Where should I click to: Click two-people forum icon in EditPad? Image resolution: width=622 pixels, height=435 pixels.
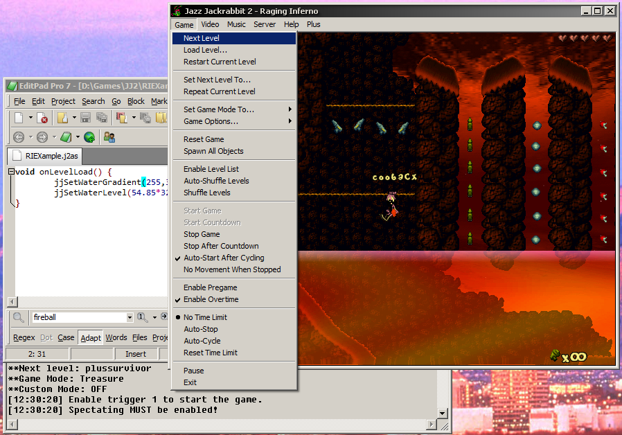tap(109, 137)
